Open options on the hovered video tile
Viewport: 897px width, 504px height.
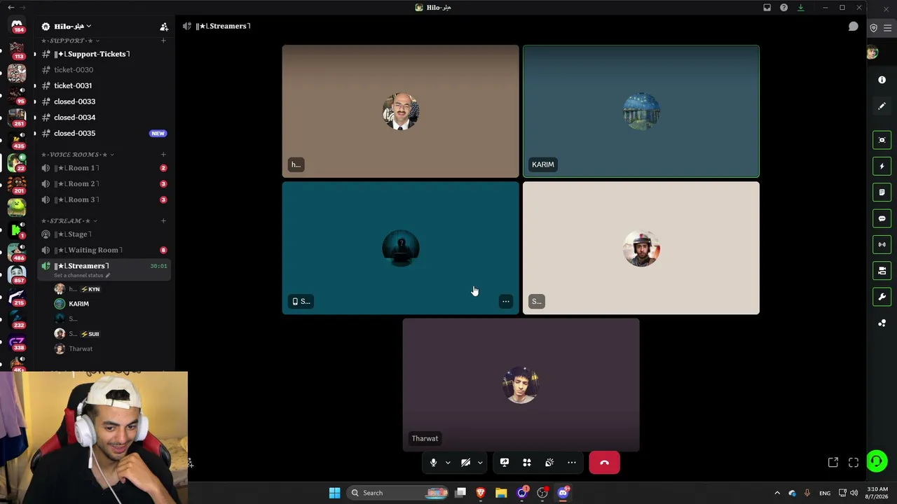[505, 302]
